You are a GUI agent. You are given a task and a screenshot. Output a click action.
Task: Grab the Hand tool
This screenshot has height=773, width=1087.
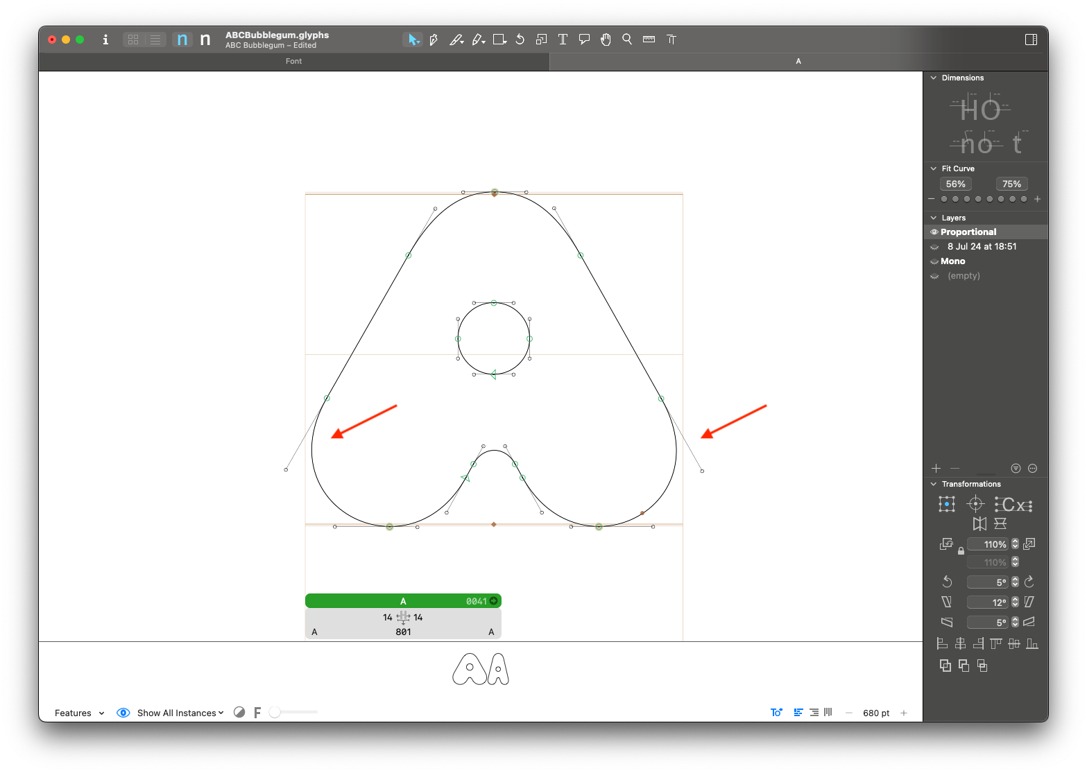605,40
